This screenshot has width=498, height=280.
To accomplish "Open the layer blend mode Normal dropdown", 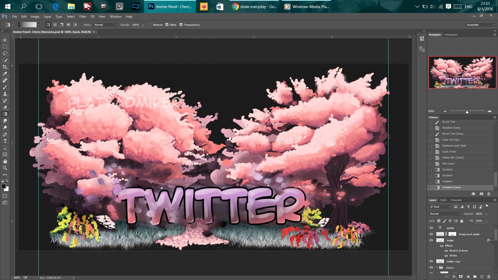I will point(445,214).
